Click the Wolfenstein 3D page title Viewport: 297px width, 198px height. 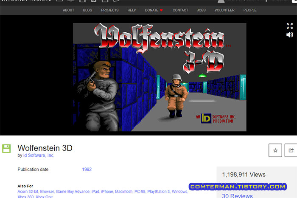point(45,148)
